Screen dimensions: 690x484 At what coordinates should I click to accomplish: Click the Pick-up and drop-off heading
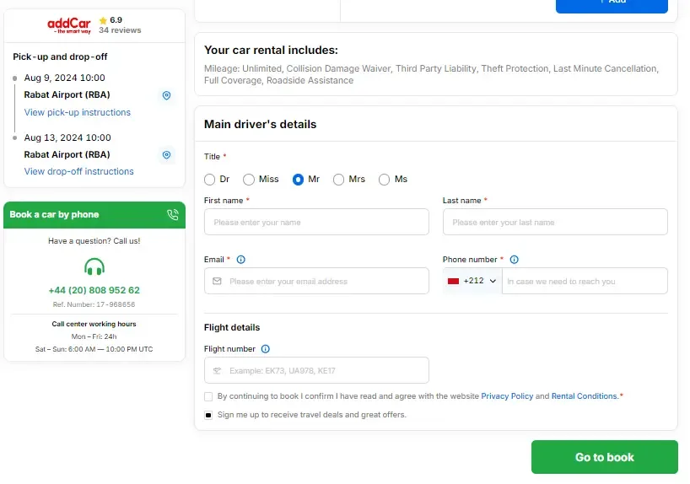[60, 56]
